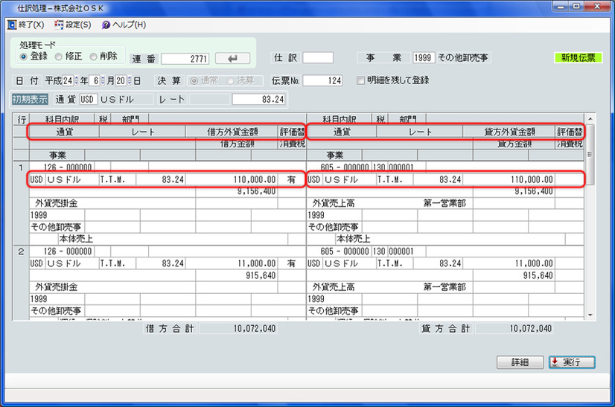
Task: Click the 借方外貨金額 column header
Action: click(x=232, y=132)
